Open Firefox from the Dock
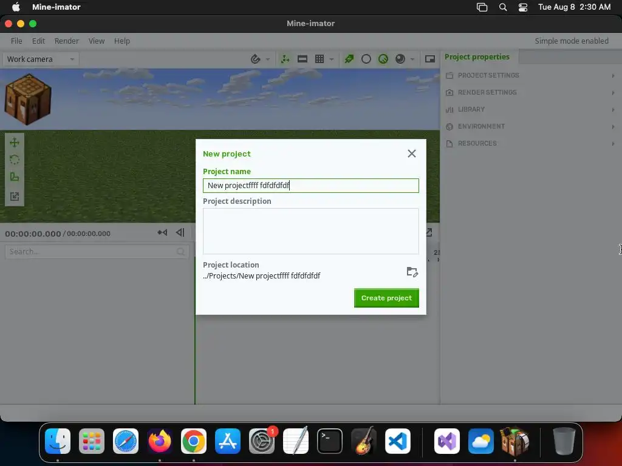 [160, 441]
